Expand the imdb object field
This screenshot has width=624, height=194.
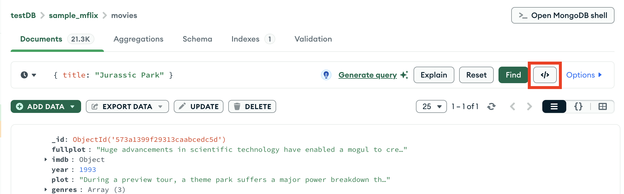pyautogui.click(x=46, y=160)
